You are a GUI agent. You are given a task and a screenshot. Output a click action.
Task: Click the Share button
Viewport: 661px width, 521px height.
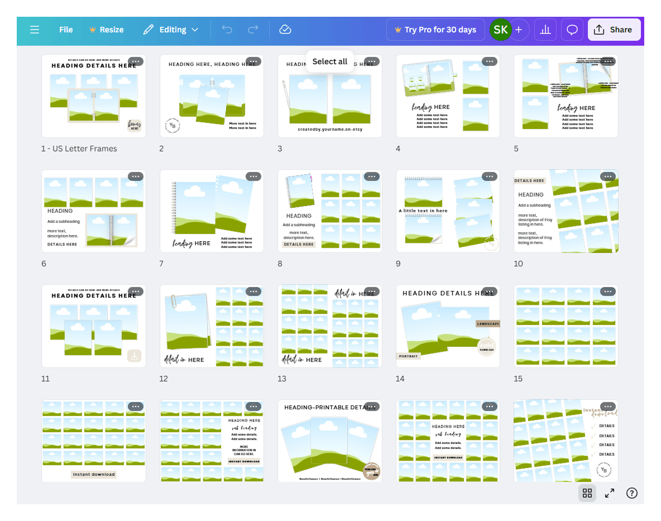[x=614, y=30]
